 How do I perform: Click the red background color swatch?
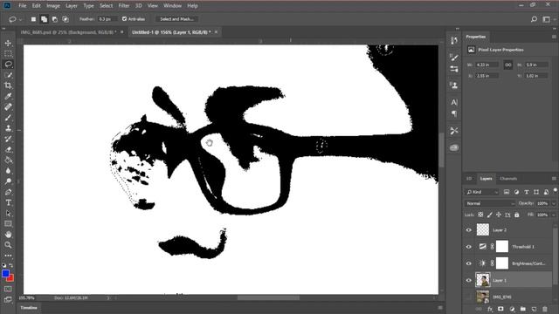tap(10, 277)
